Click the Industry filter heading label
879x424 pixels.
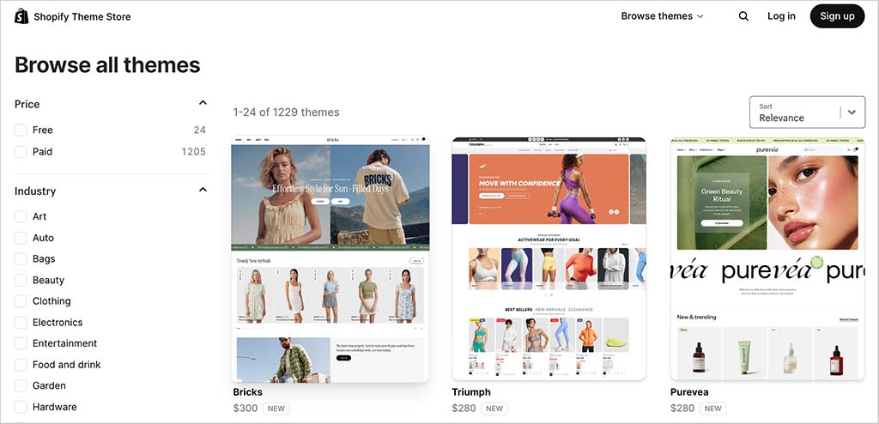click(x=35, y=191)
